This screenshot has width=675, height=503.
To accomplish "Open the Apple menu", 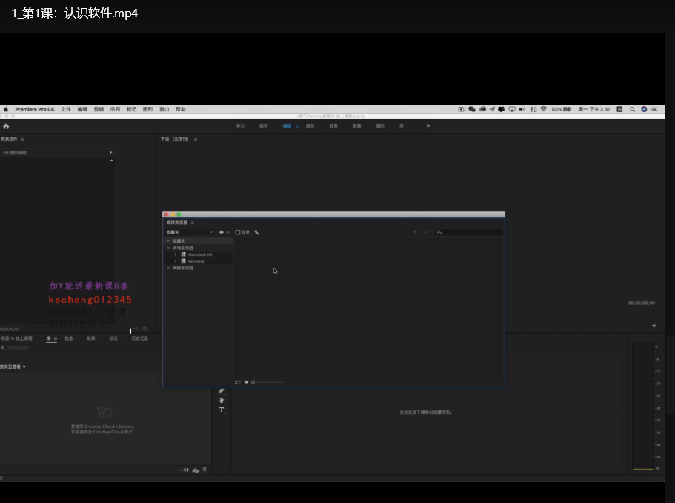I will click(x=6, y=109).
